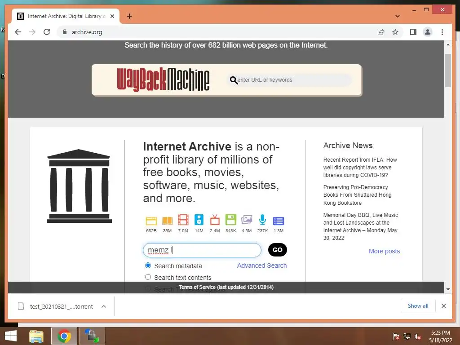This screenshot has height=345, width=460.
Task: Open Advanced Search link
Action: (x=262, y=265)
